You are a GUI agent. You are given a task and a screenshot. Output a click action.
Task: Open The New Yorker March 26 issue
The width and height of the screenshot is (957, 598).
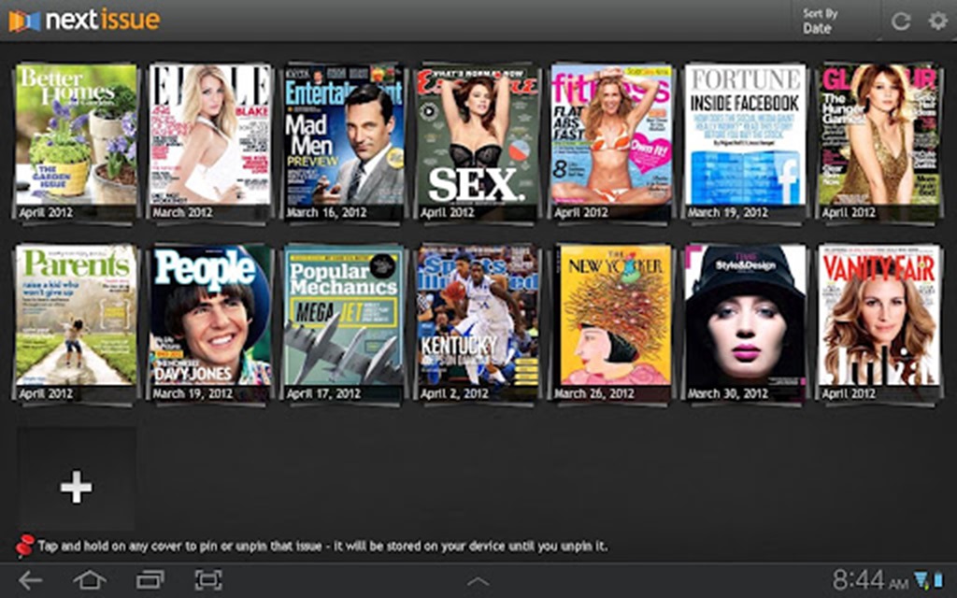pyautogui.click(x=612, y=316)
